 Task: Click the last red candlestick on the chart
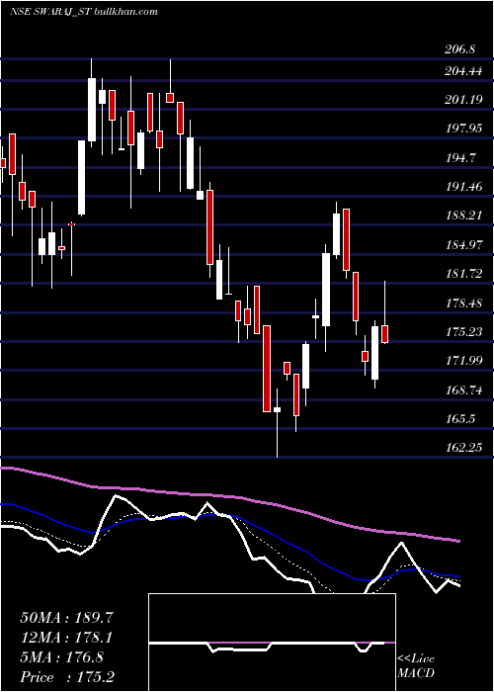click(385, 334)
